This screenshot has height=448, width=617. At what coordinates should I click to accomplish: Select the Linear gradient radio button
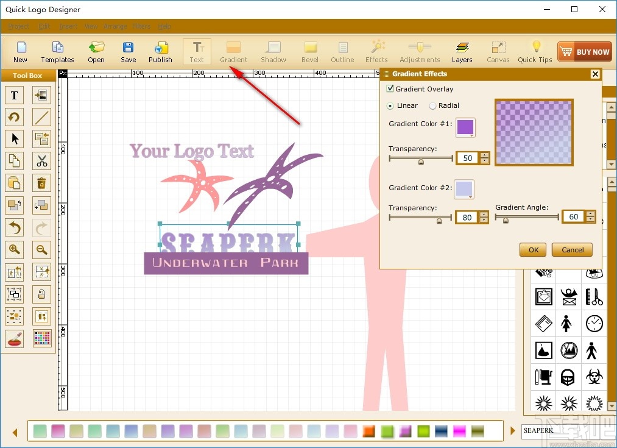(x=389, y=105)
